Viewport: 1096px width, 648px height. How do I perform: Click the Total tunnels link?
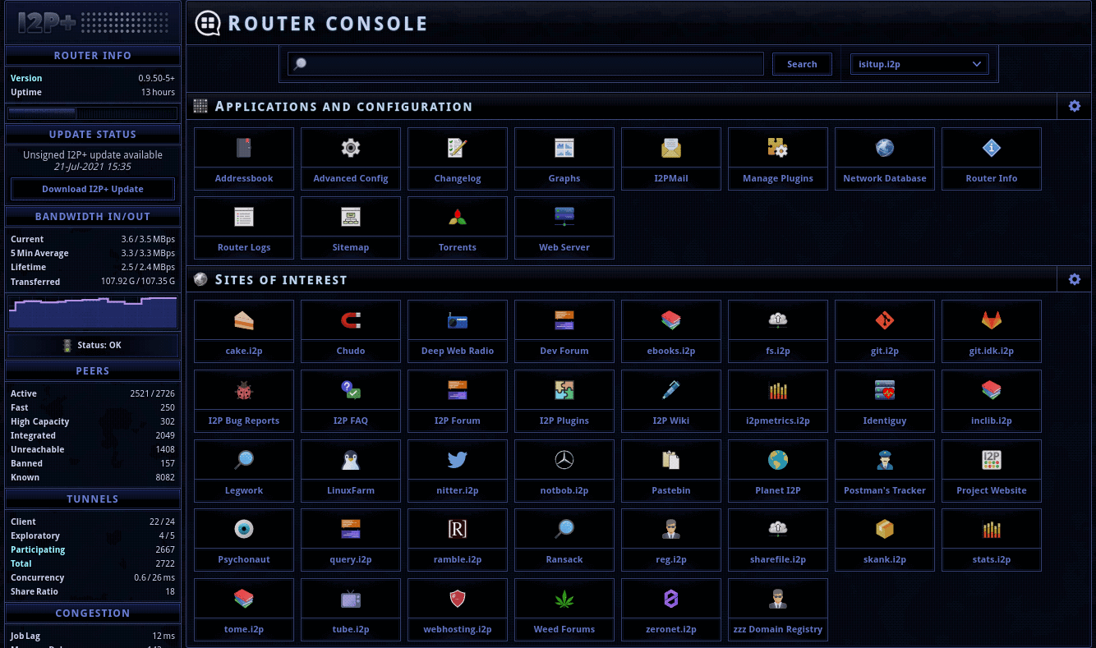21,563
